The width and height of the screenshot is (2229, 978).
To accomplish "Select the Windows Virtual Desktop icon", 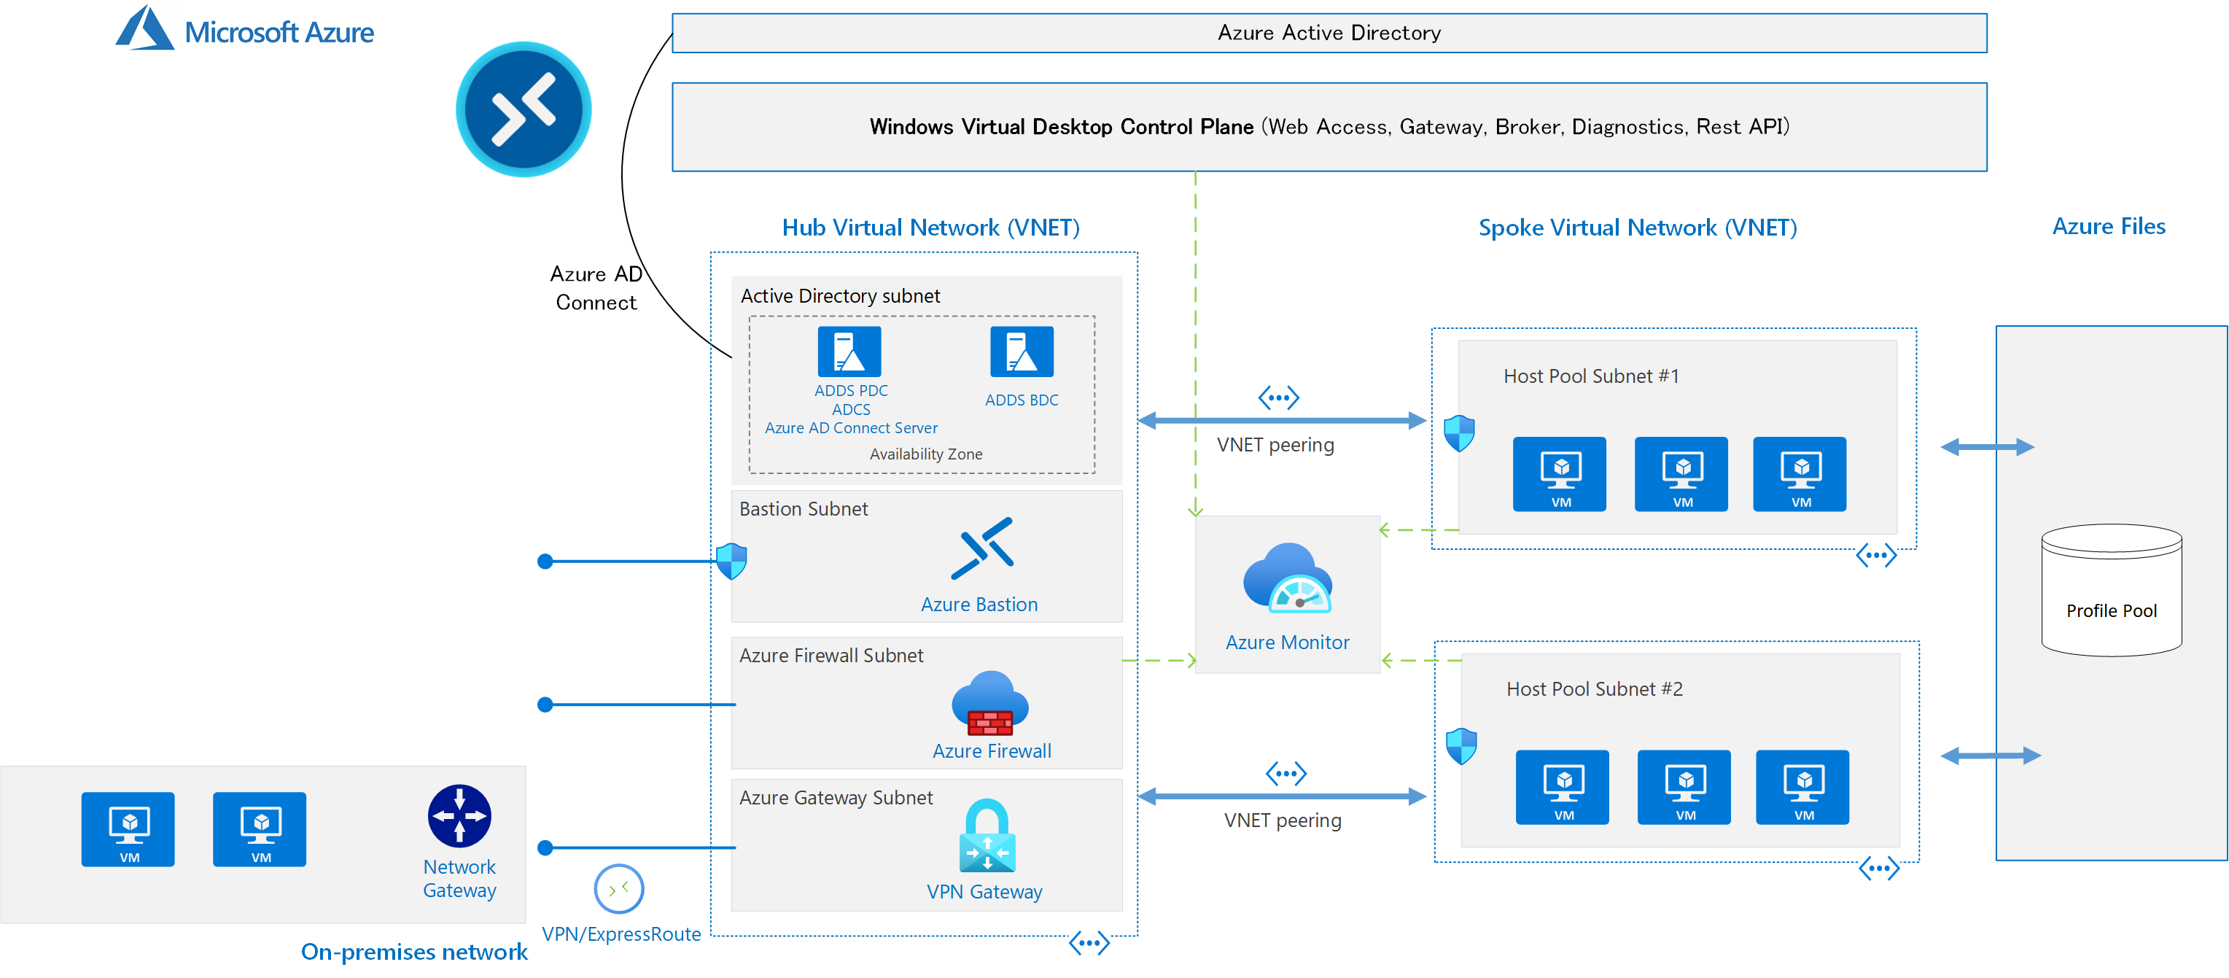I will pos(524,107).
